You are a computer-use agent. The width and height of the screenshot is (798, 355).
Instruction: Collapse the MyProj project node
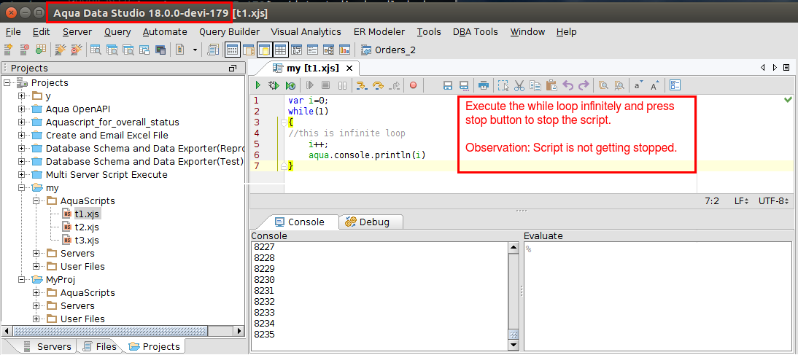[x=21, y=280]
